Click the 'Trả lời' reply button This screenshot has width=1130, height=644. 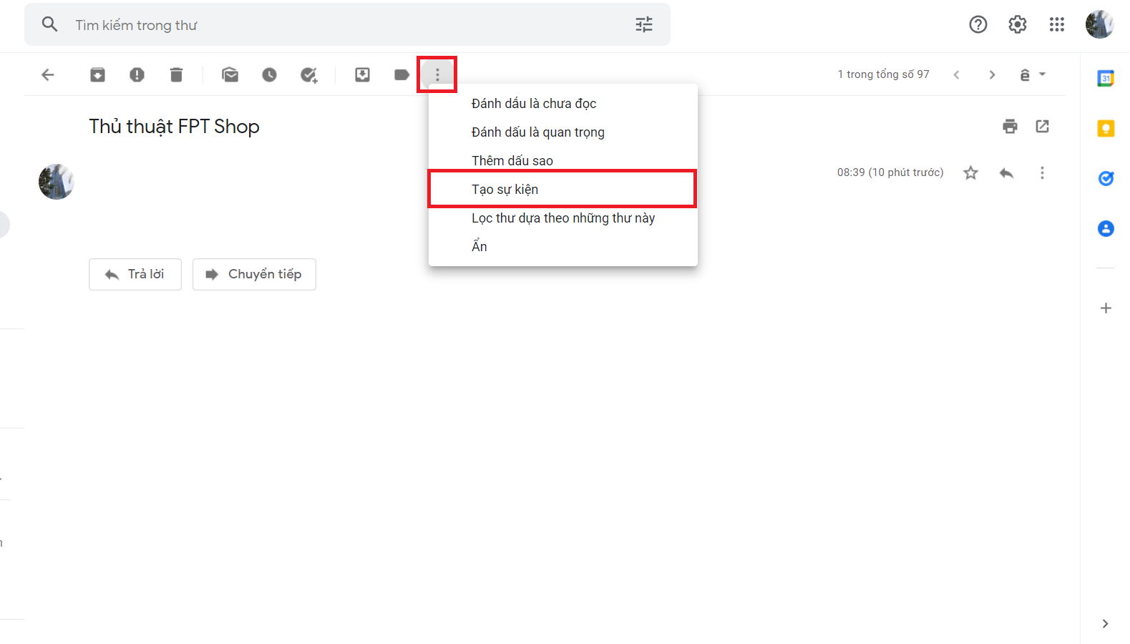(135, 274)
